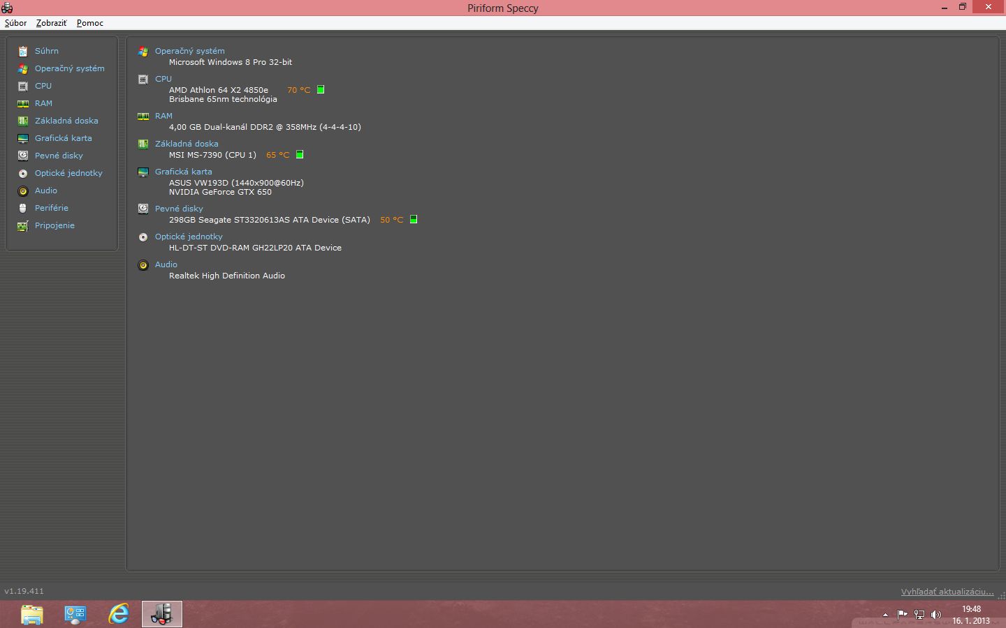This screenshot has height=628, width=1006.
Task: Click the Windows flag icon in summary panel
Action: (143, 51)
